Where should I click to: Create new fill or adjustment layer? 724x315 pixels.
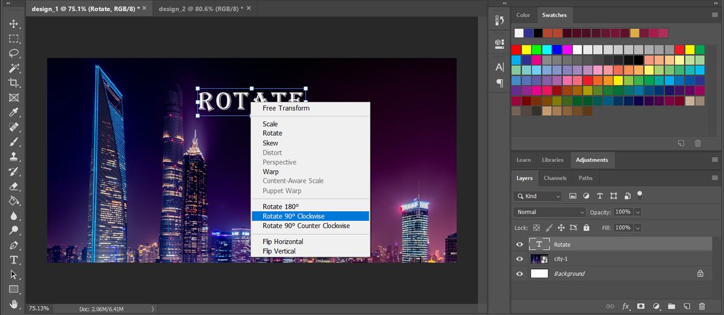click(x=656, y=306)
